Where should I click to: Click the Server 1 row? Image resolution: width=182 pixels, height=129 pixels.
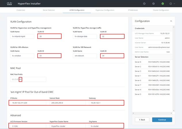coord(152,76)
